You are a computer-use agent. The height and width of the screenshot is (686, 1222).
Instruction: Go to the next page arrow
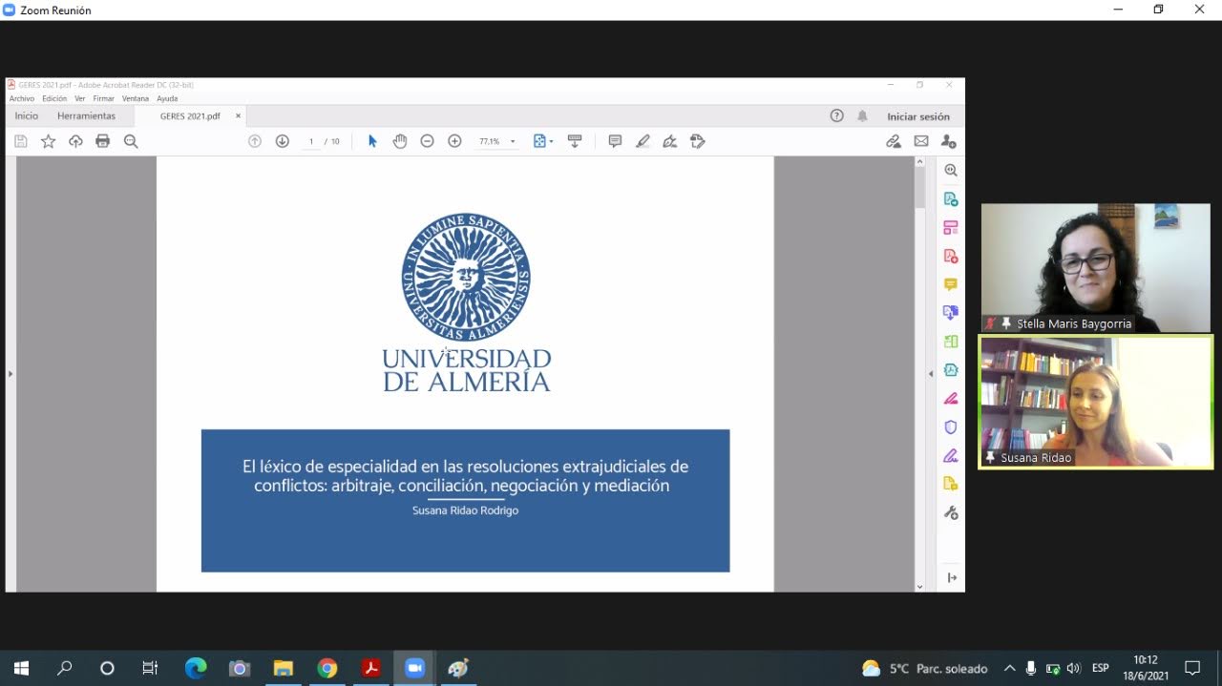pos(283,141)
